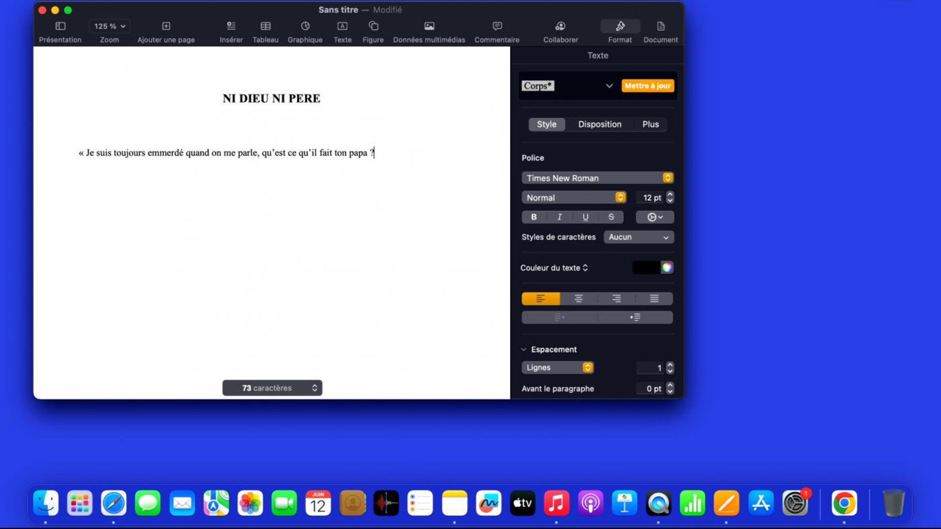Open the Données multimédias icon

pos(429,26)
